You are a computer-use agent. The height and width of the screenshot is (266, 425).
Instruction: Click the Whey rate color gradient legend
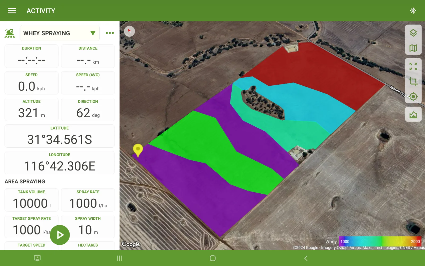[x=380, y=242]
